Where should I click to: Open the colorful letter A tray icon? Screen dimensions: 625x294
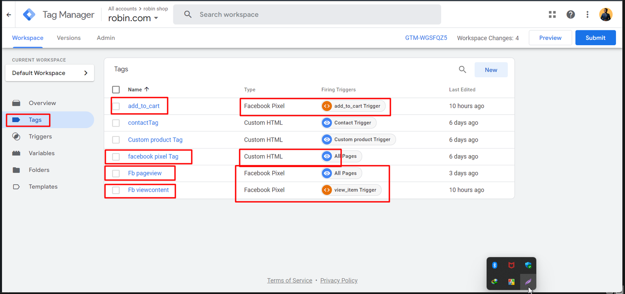(x=511, y=282)
